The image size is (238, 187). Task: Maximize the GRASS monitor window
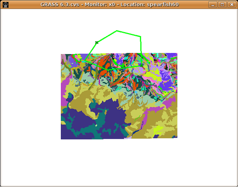click(222, 4)
